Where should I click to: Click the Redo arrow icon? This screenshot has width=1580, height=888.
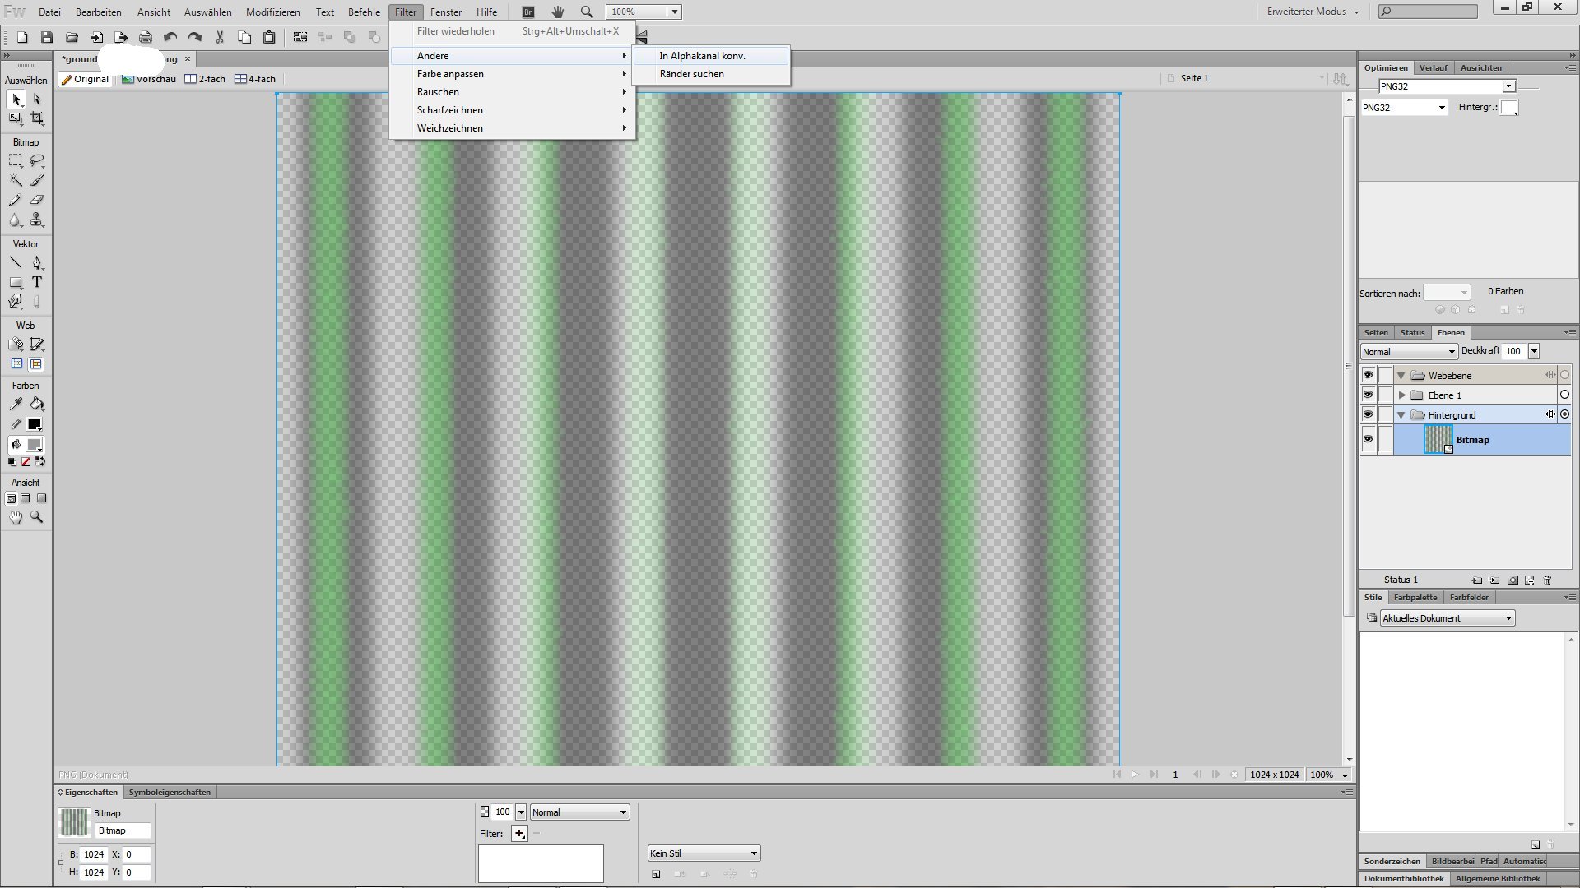point(195,37)
